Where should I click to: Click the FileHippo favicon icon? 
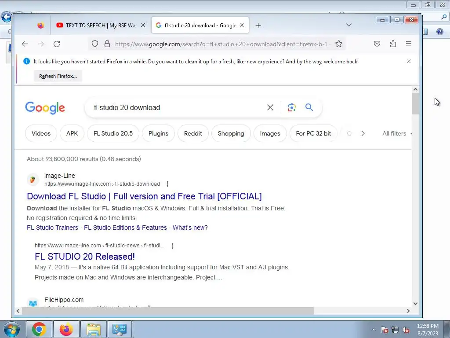coord(33,303)
